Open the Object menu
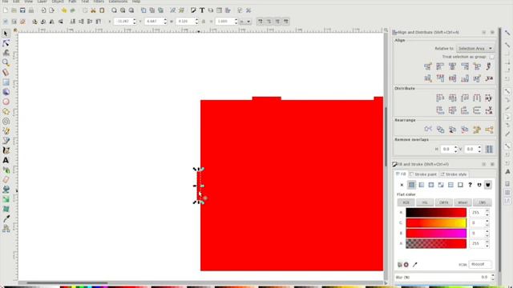The width and height of the screenshot is (513, 288). [58, 2]
